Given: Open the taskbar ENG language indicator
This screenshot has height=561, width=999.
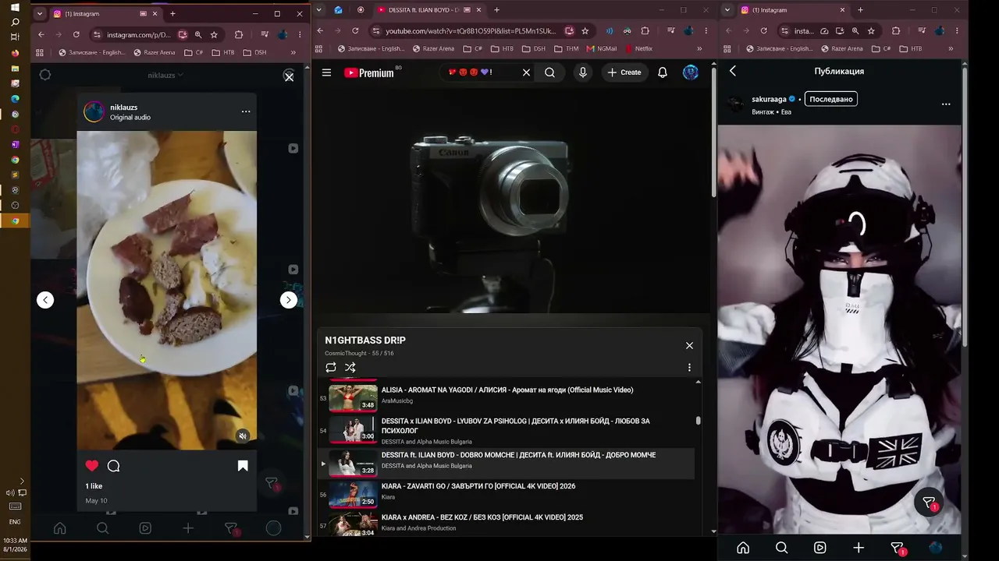Looking at the screenshot, I should [x=15, y=522].
